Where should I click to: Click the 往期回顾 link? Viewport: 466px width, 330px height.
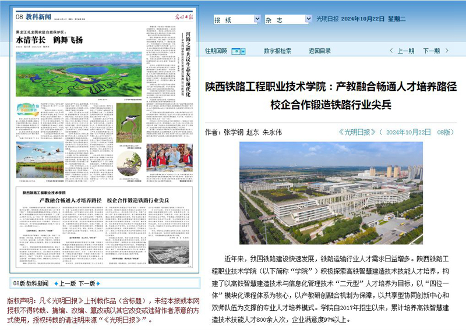(x=216, y=51)
